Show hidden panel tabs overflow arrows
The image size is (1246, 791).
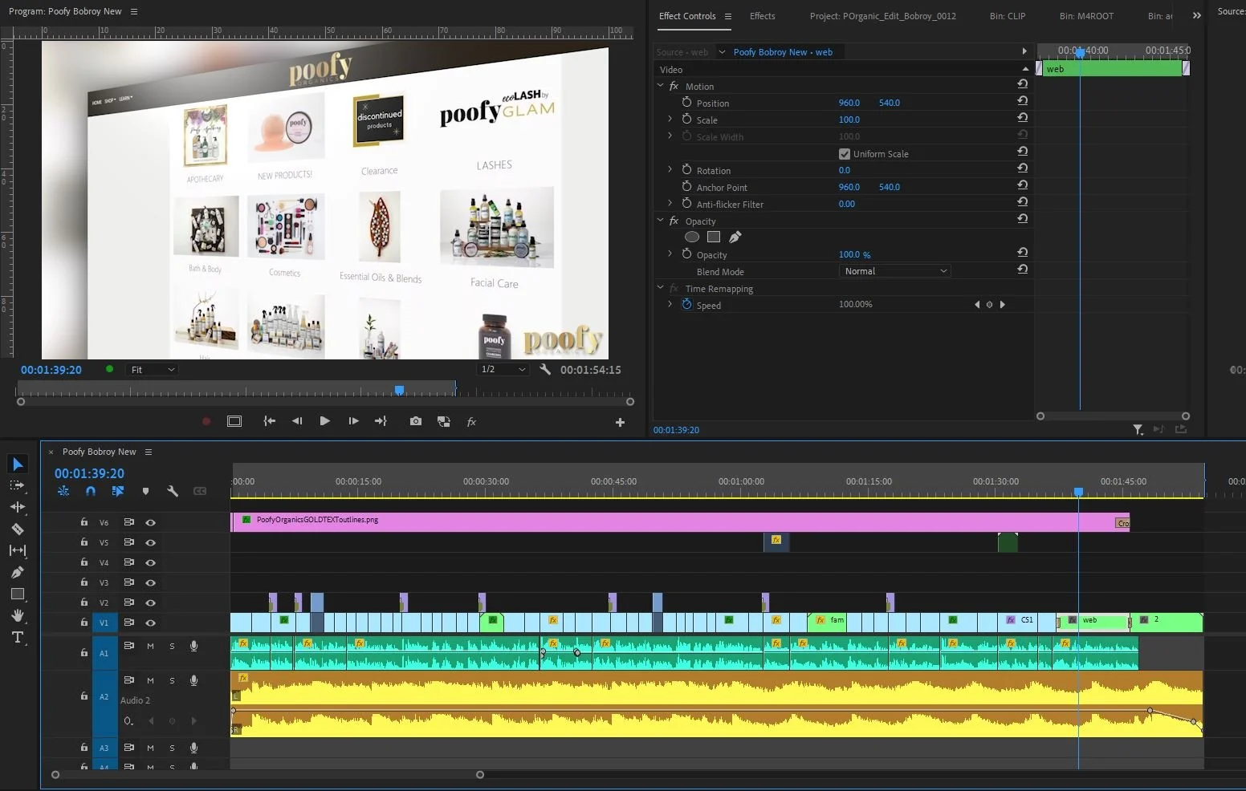[1196, 15]
